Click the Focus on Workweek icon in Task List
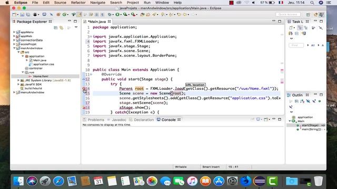Viewport: 337px width, 189px height. pos(313,28)
